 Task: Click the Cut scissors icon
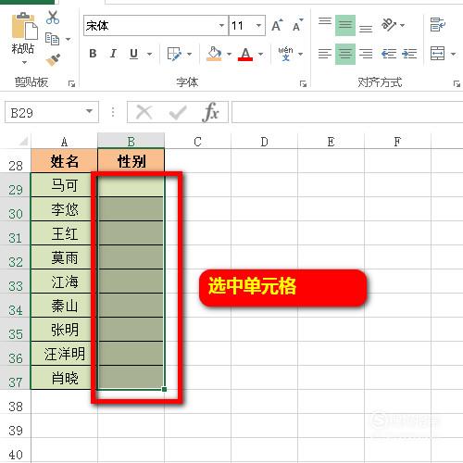[x=53, y=18]
